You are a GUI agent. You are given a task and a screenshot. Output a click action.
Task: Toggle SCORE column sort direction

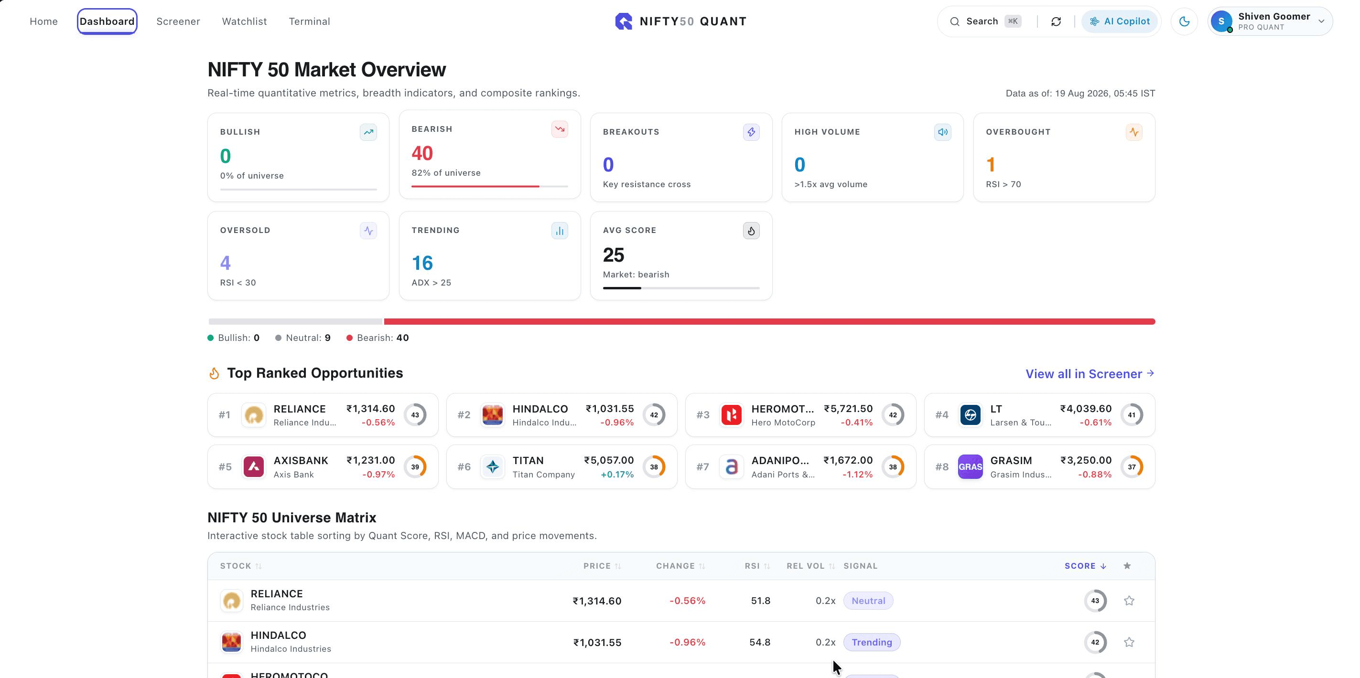coord(1085,566)
